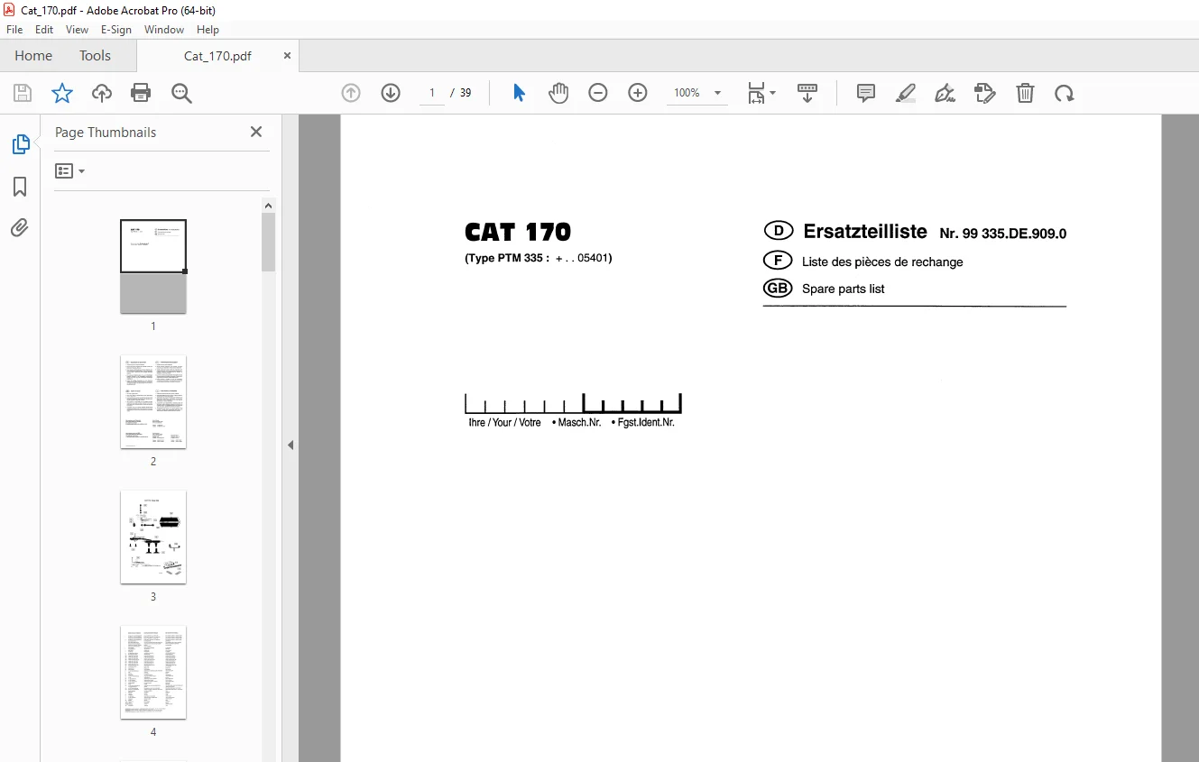Close the Cat_170.pdf tab

tap(288, 56)
